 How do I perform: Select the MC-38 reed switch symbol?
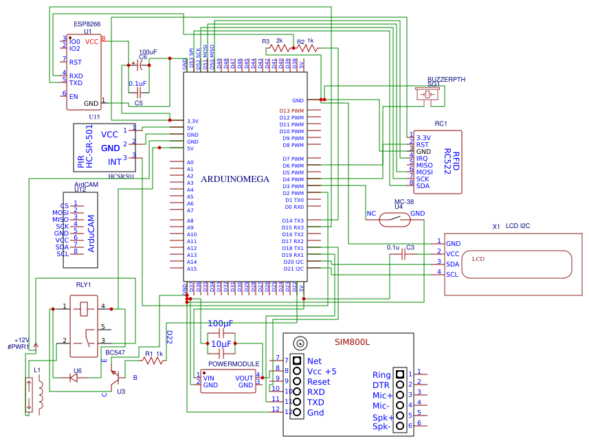pyautogui.click(x=394, y=220)
